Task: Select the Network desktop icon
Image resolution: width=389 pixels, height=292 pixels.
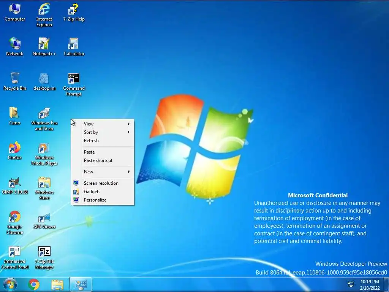Action: point(15,47)
